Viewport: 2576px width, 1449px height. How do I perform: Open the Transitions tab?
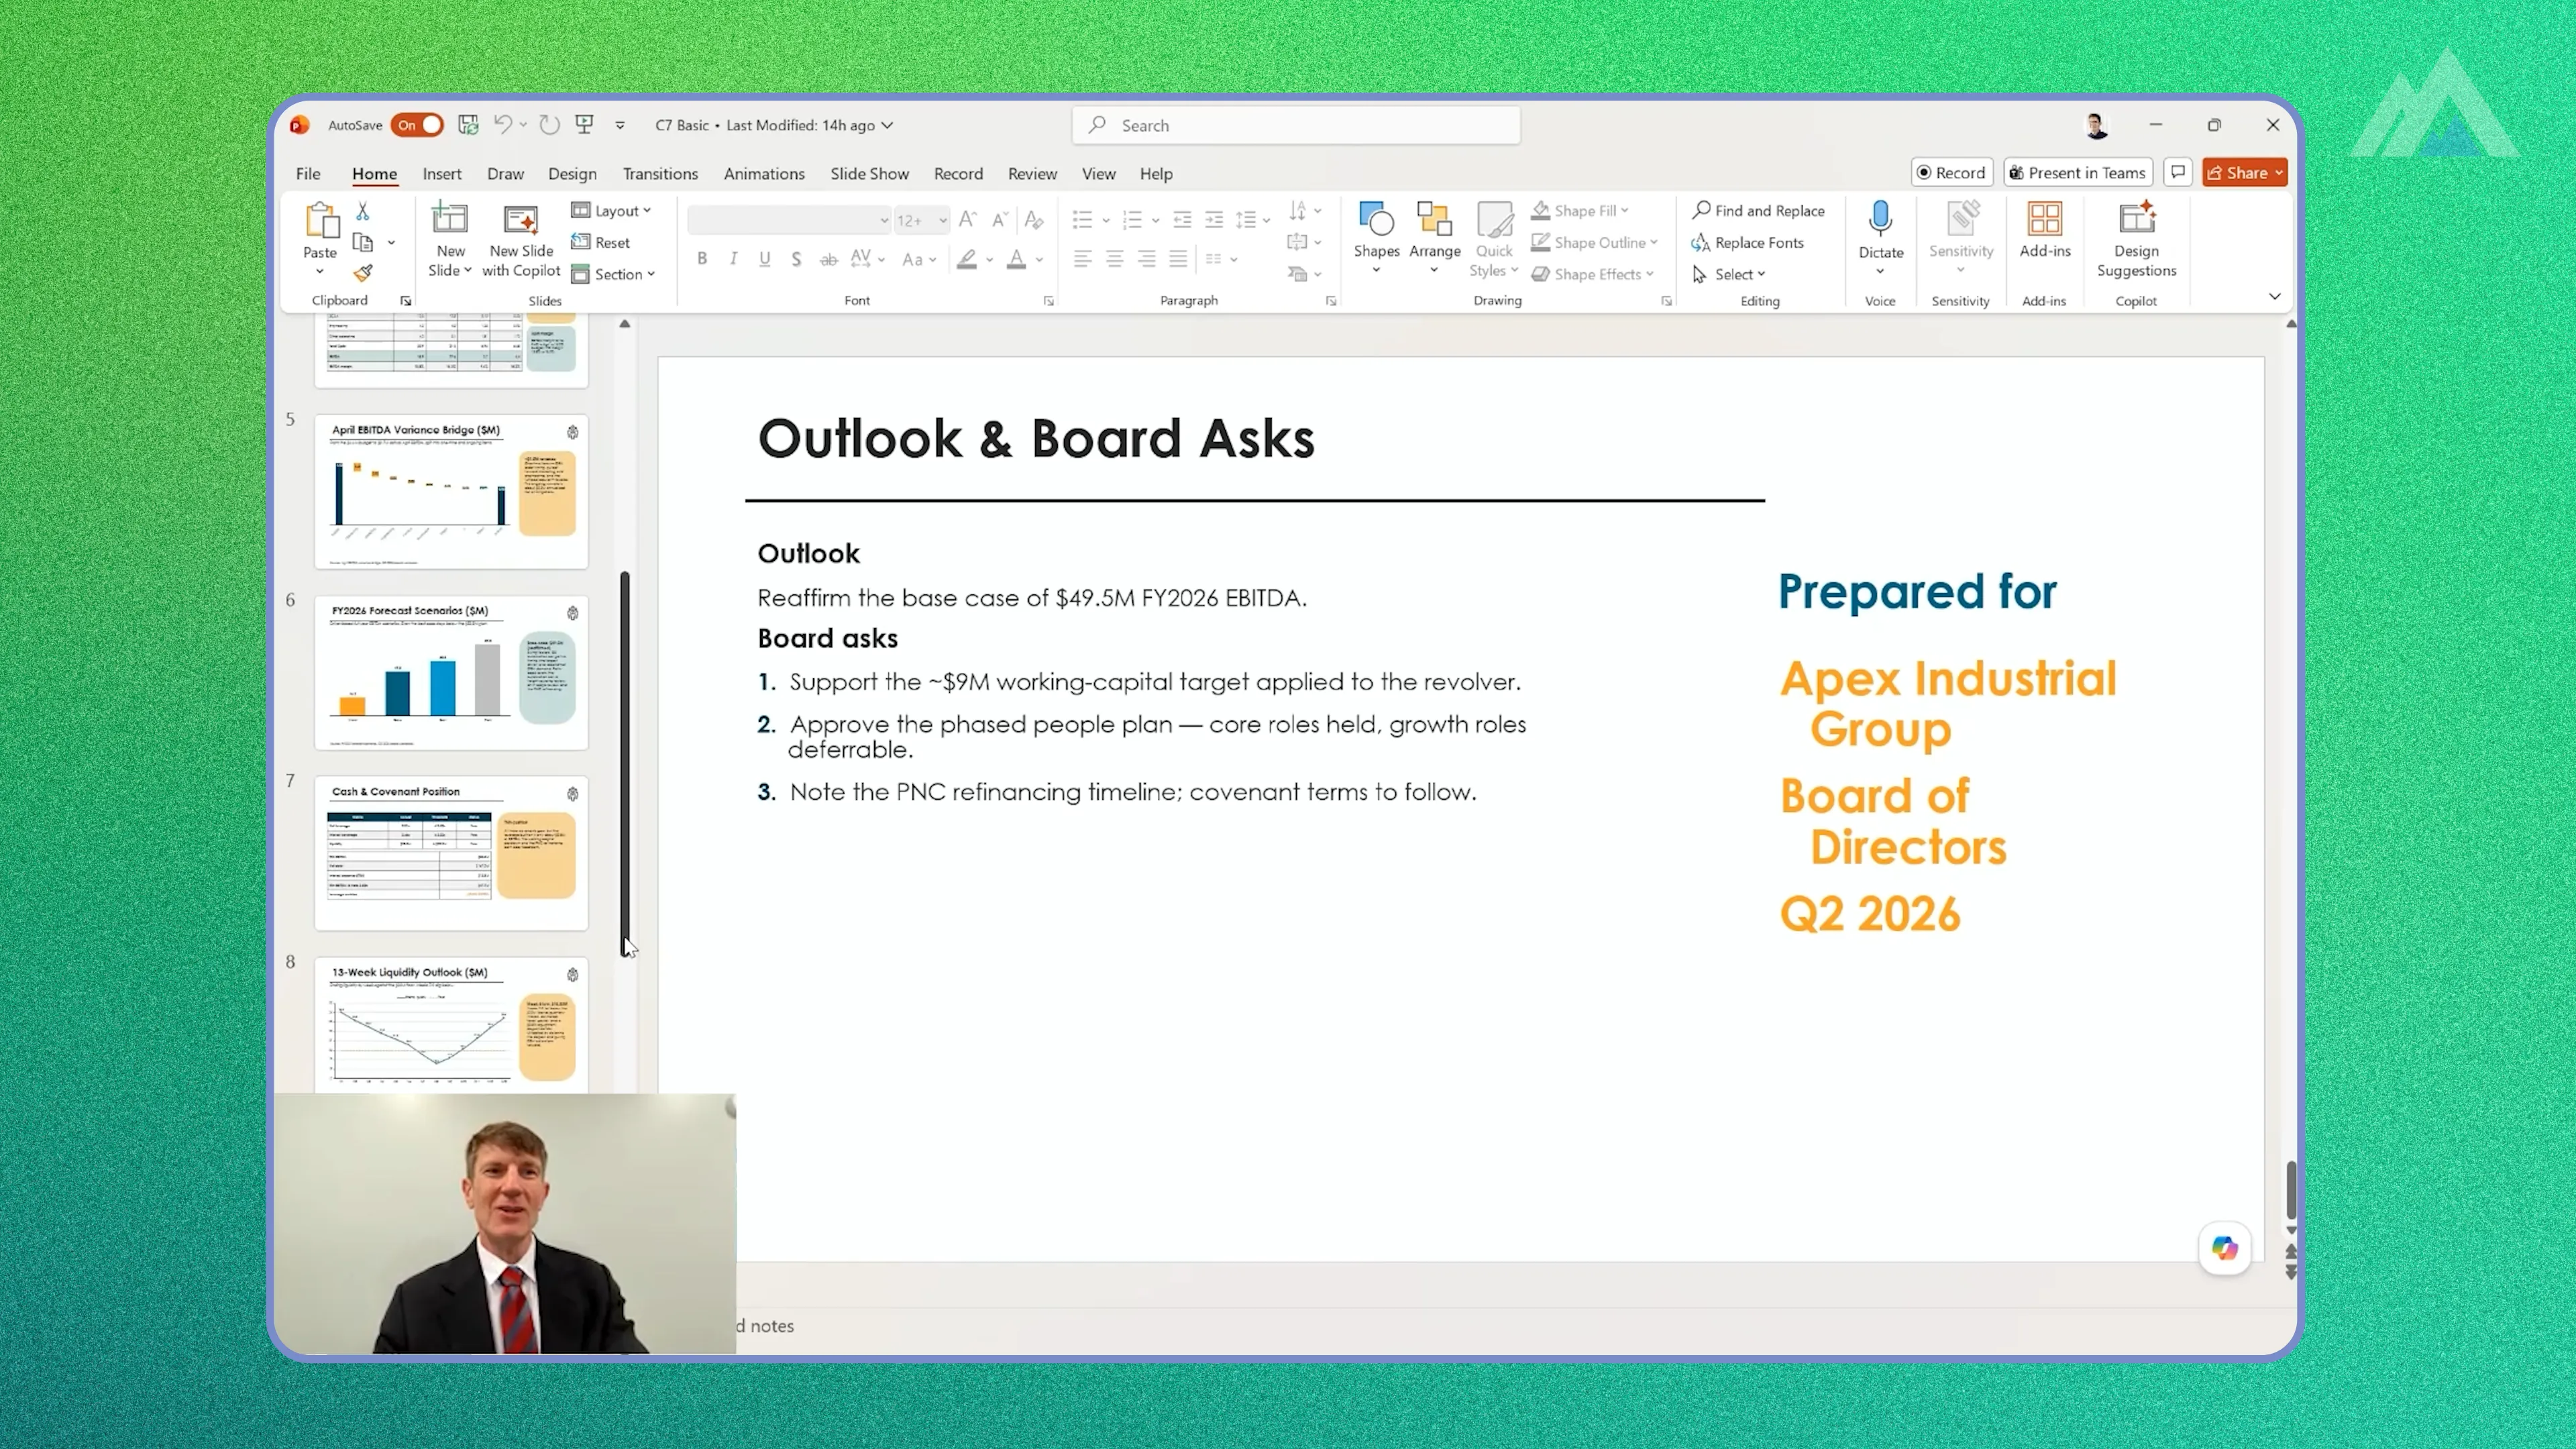click(660, 173)
